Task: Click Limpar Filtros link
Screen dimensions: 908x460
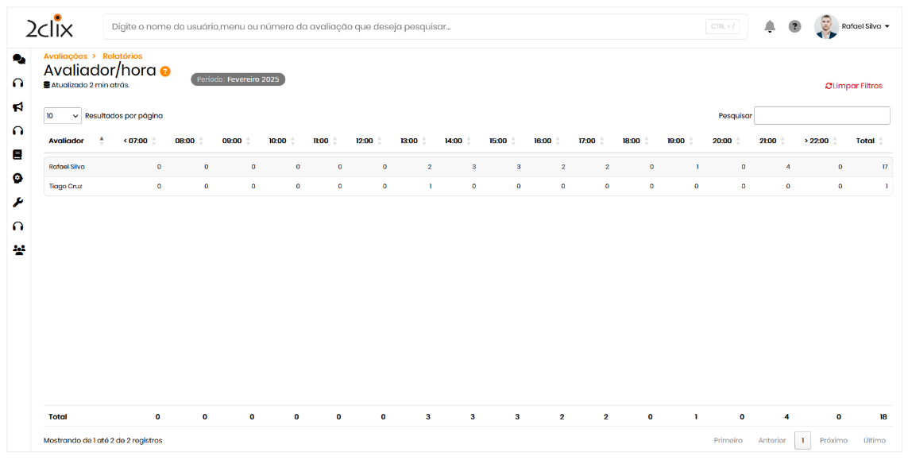Action: tap(854, 86)
